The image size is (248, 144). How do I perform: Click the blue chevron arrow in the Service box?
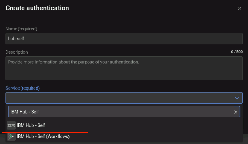click(x=237, y=98)
